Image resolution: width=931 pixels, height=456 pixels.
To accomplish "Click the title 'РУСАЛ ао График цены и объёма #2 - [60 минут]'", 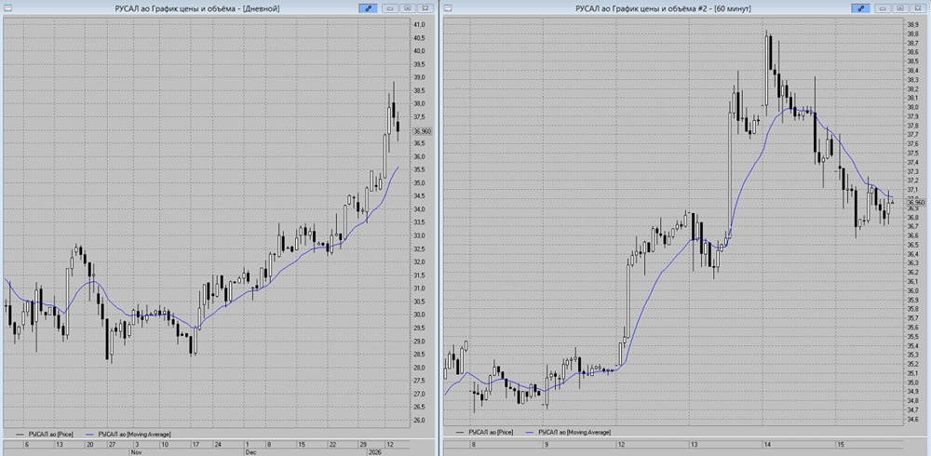I will point(663,8).
